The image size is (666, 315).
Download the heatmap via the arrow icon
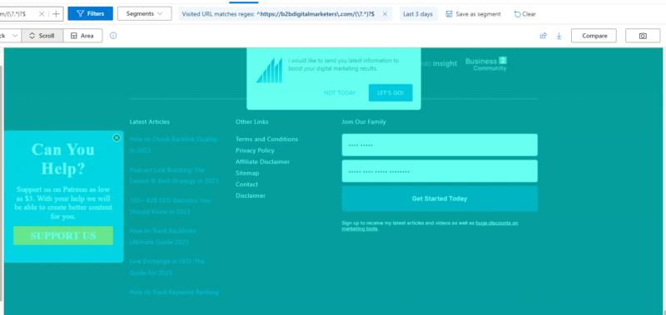pos(559,36)
